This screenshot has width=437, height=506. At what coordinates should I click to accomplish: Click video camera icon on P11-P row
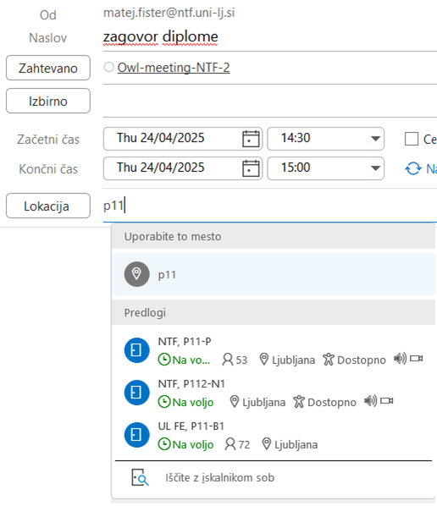click(x=417, y=359)
